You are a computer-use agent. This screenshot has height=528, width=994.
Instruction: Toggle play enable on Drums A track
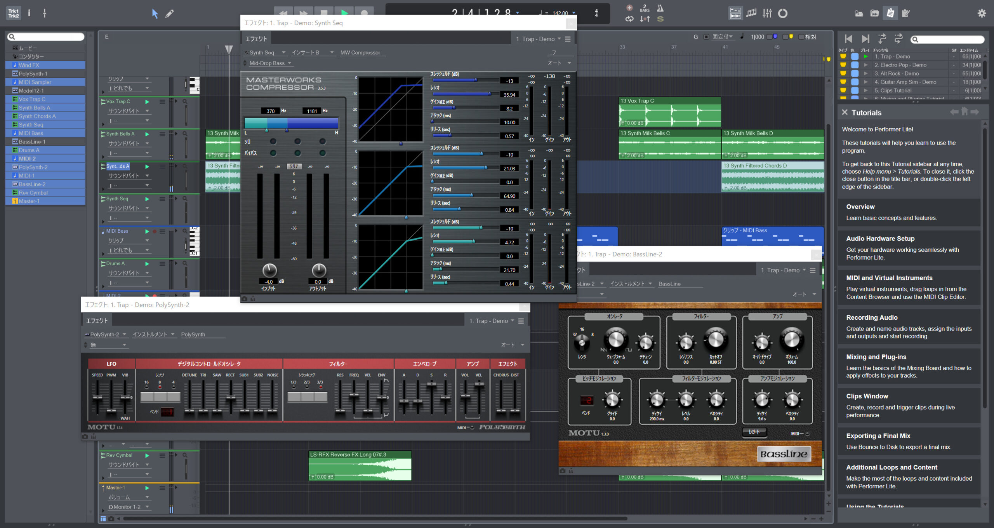tap(147, 264)
